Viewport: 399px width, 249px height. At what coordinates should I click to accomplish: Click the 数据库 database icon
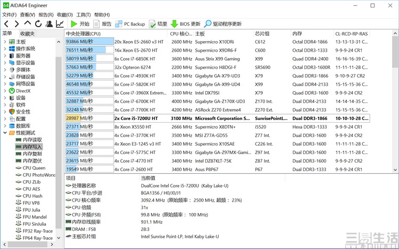pyautogui.click(x=12, y=126)
